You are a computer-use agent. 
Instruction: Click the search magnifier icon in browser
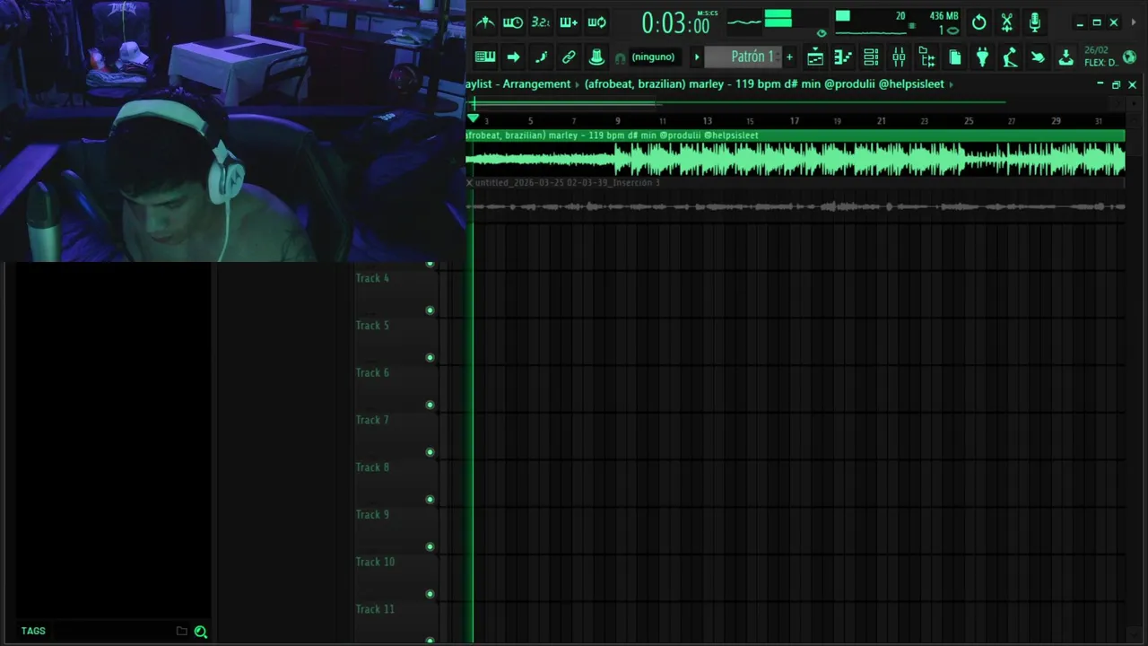(201, 632)
